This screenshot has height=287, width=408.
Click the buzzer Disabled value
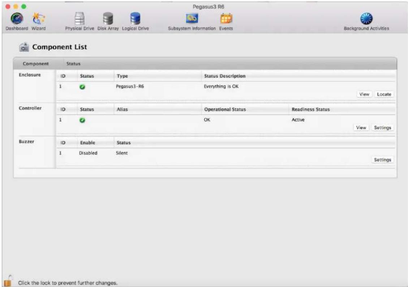click(x=88, y=153)
